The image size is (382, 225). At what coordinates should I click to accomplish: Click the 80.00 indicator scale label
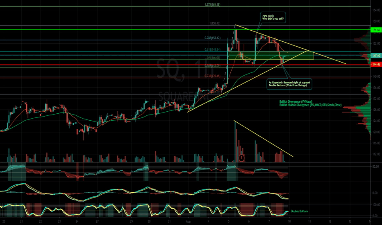pyautogui.click(x=376, y=166)
